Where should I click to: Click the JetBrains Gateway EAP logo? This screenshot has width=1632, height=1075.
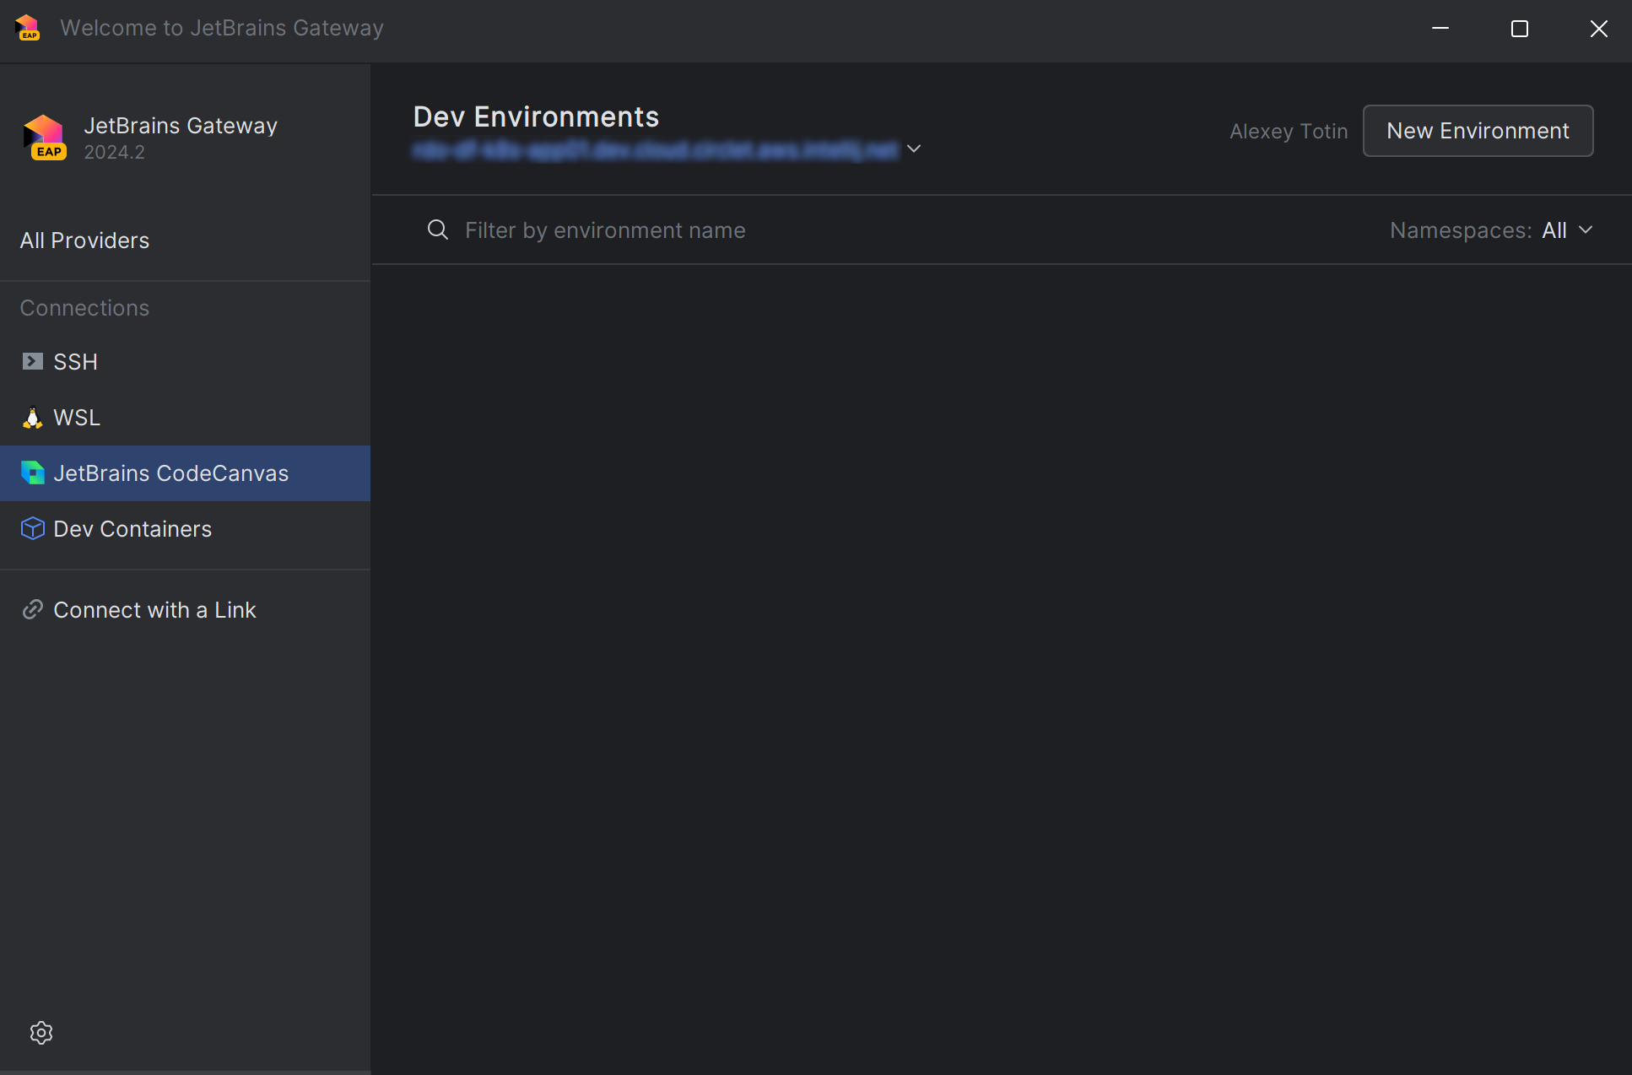[x=45, y=138]
